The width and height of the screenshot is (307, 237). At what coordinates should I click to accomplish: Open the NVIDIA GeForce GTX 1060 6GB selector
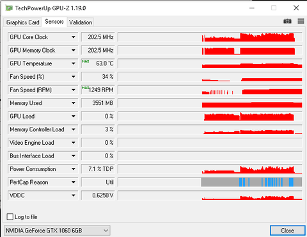coord(57,231)
